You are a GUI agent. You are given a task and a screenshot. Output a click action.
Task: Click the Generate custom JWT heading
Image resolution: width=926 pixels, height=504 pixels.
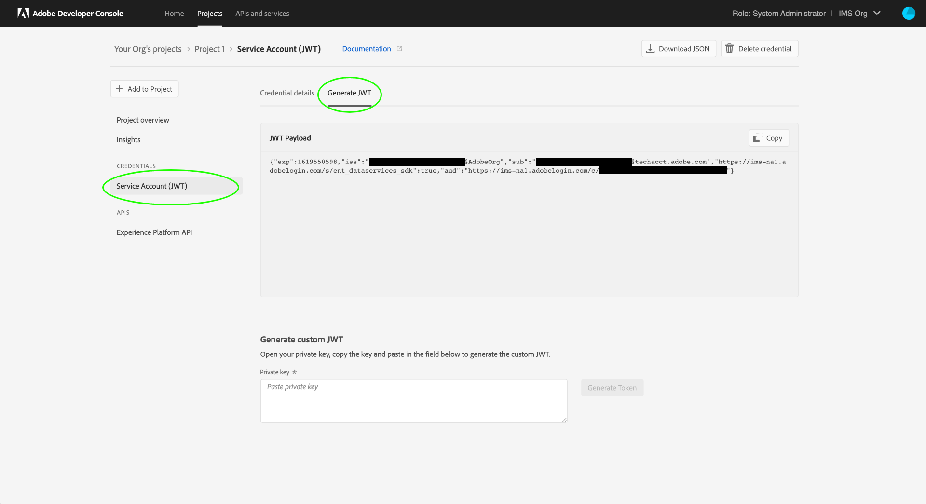click(302, 340)
